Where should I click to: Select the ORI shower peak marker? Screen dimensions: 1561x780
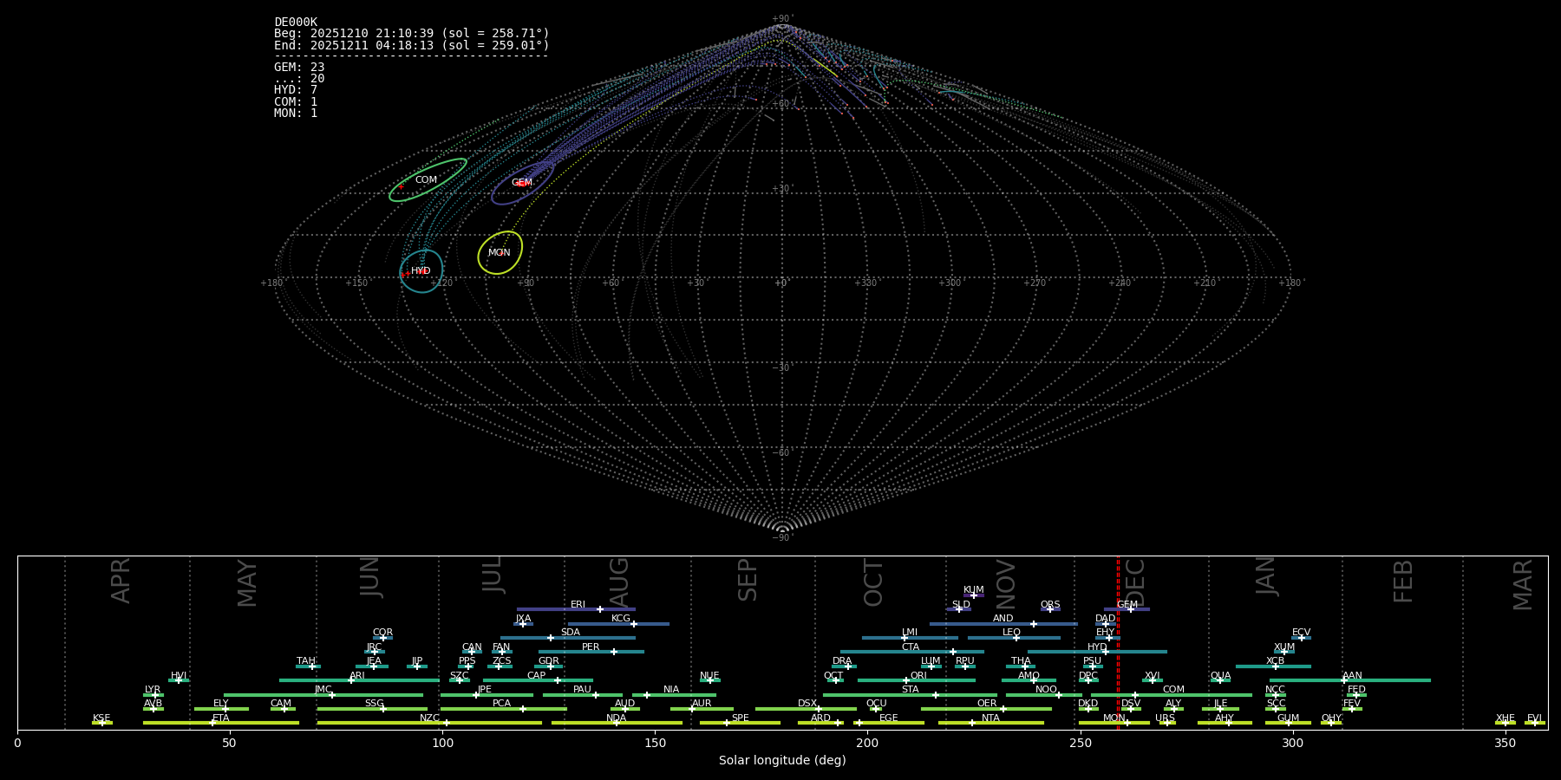906,680
